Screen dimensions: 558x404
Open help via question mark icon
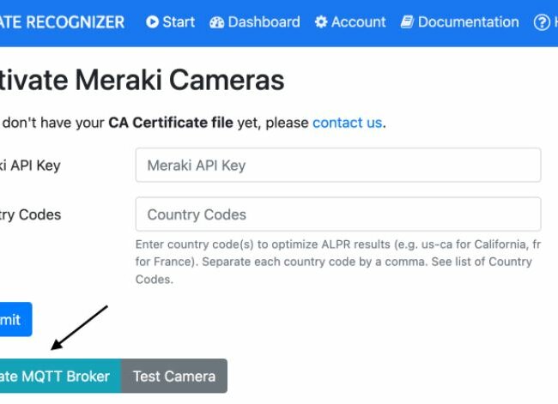(542, 22)
